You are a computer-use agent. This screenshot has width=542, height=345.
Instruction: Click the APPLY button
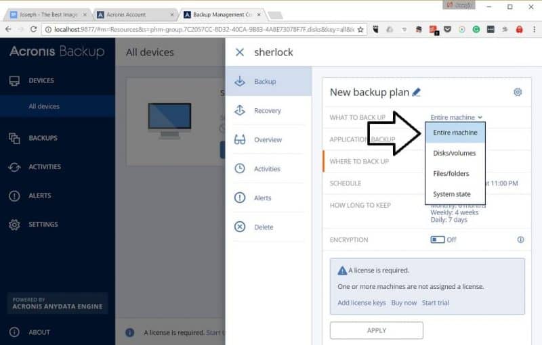click(x=377, y=330)
